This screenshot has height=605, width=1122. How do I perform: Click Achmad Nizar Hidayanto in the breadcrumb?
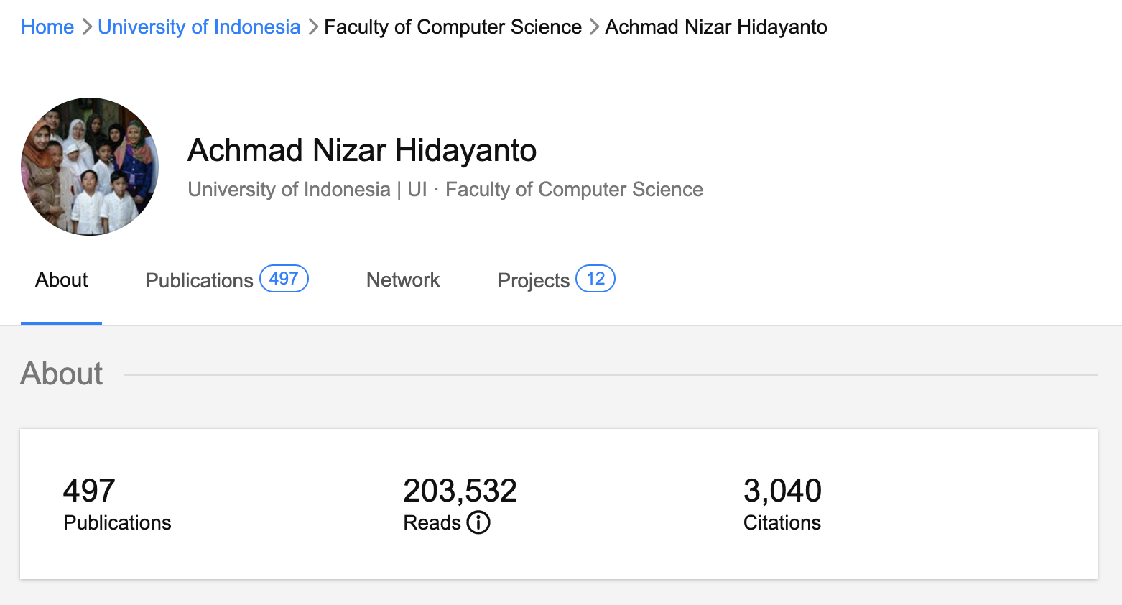tap(716, 27)
